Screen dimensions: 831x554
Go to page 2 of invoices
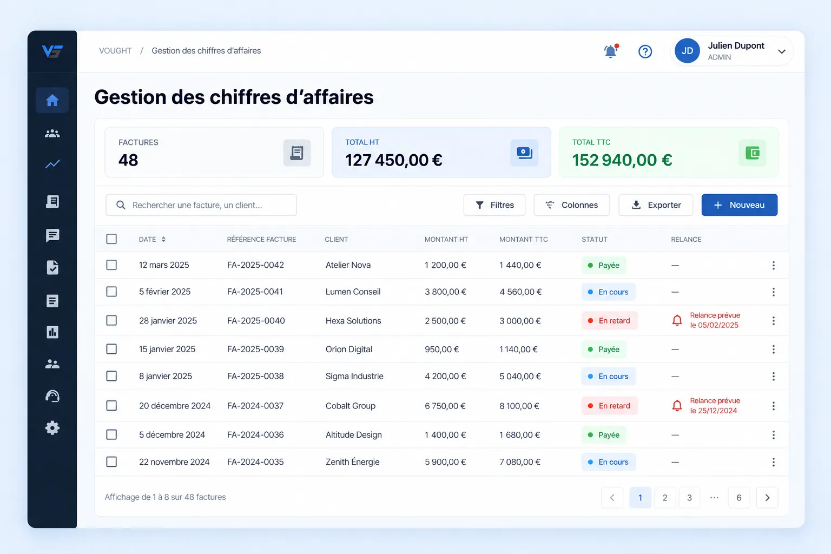[x=665, y=498]
